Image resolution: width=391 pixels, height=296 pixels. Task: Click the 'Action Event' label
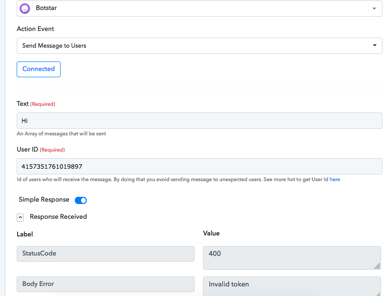(x=35, y=29)
